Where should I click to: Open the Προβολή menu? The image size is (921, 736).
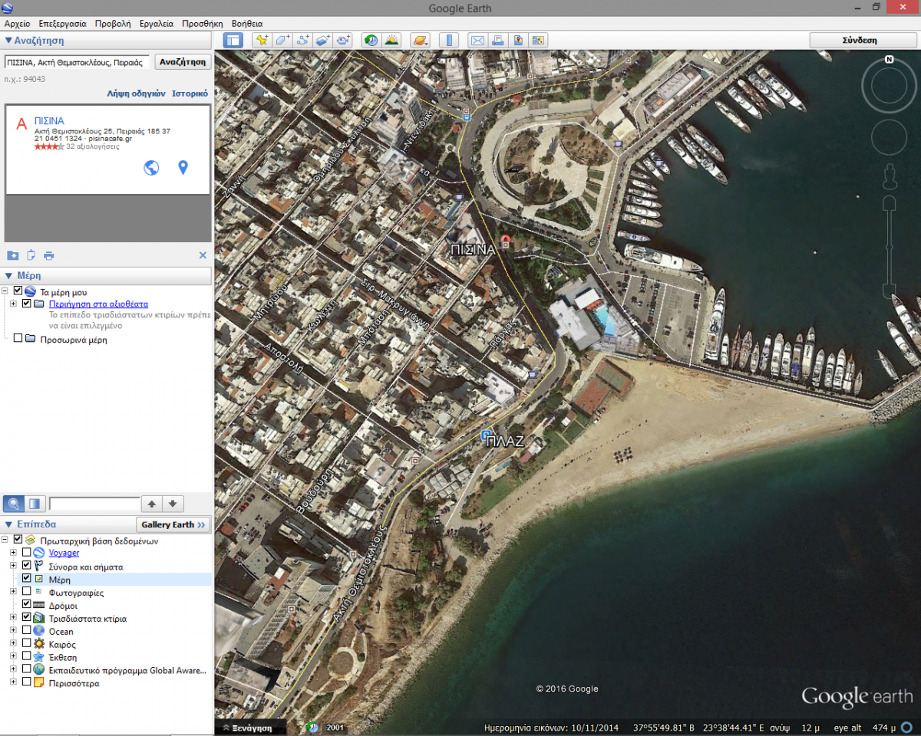click(113, 24)
